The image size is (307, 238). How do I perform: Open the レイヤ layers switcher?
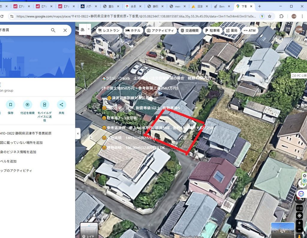(x=89, y=231)
